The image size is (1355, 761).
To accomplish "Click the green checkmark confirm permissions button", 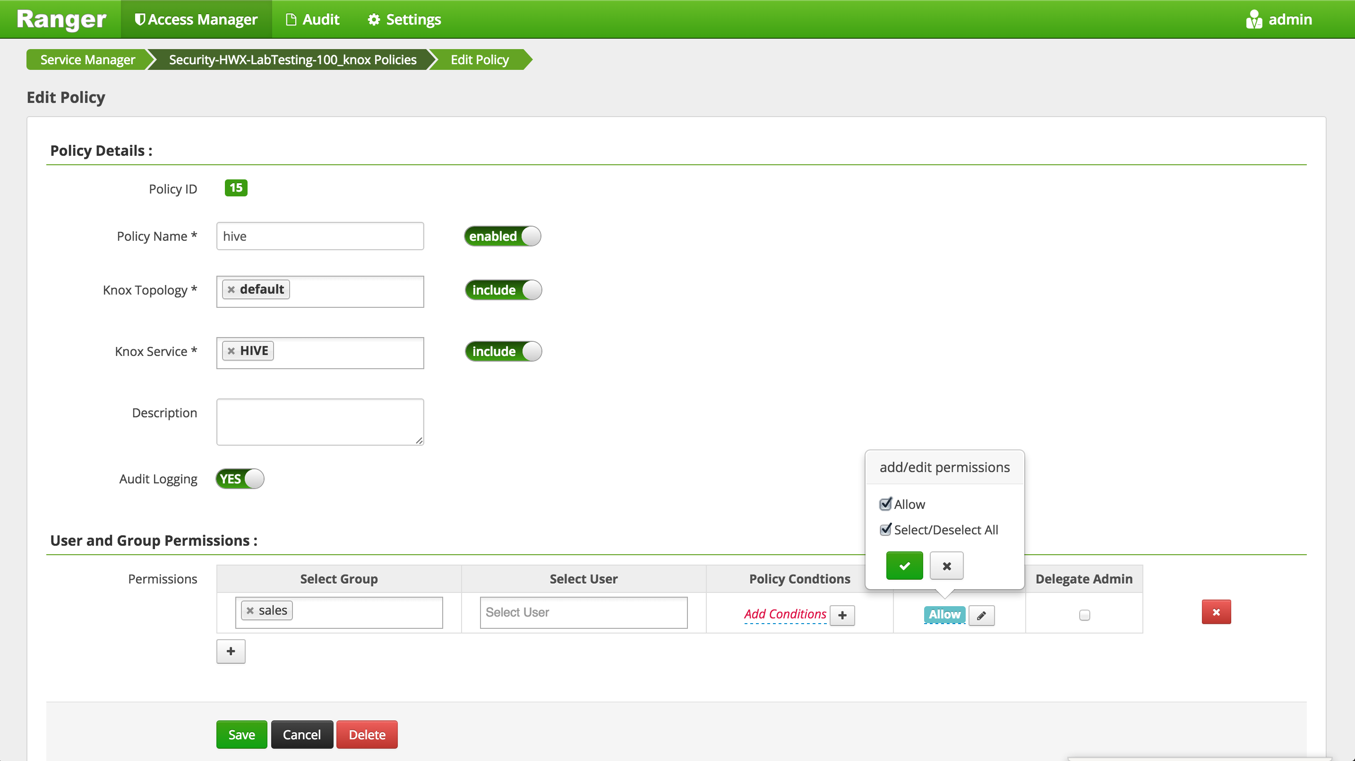I will 904,566.
